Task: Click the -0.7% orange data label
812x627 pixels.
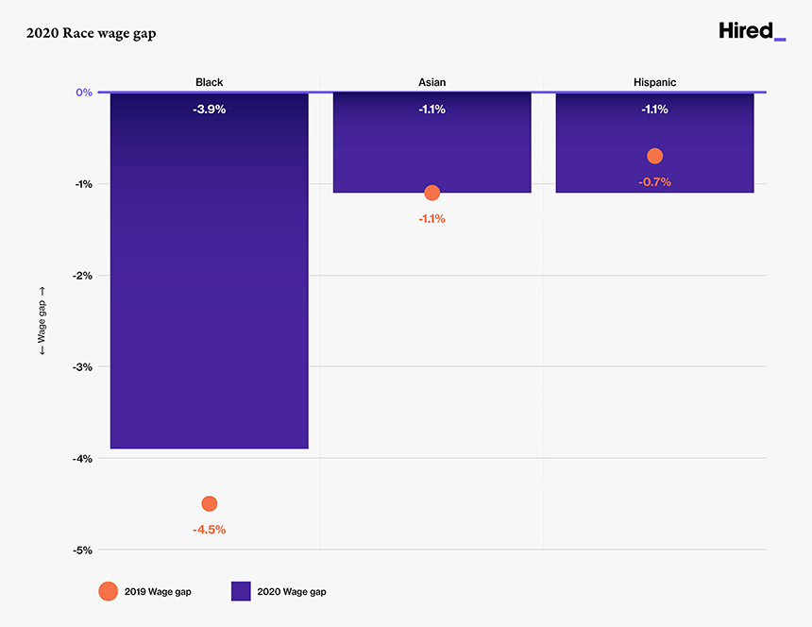Action: pyautogui.click(x=655, y=181)
